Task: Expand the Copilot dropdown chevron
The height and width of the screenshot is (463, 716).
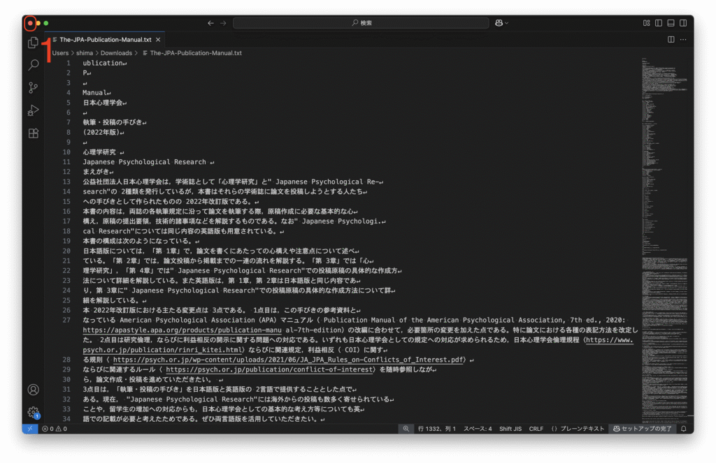Action: pyautogui.click(x=506, y=23)
